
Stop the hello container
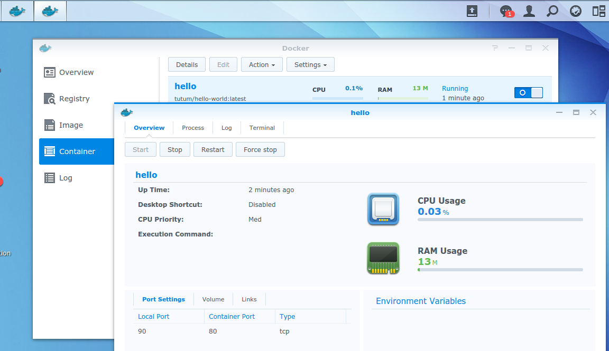[x=175, y=150]
